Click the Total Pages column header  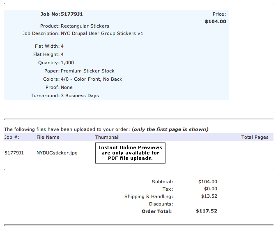click(x=255, y=137)
